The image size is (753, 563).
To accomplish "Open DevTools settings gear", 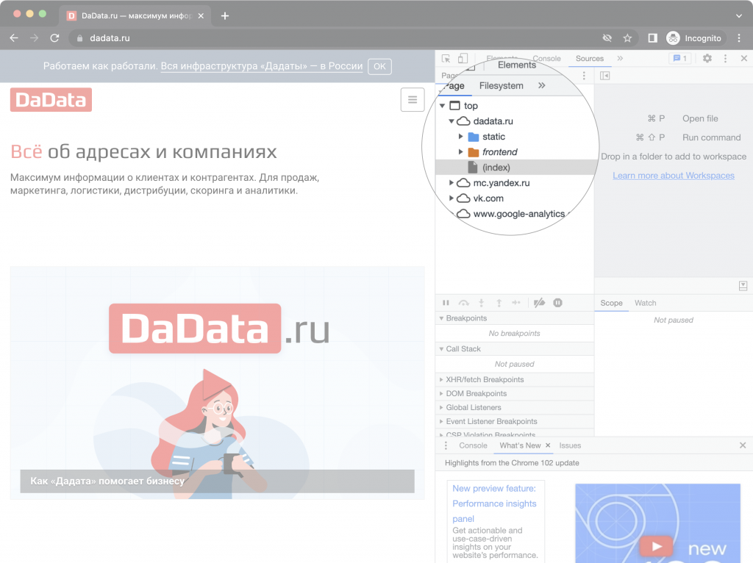I will 707,59.
